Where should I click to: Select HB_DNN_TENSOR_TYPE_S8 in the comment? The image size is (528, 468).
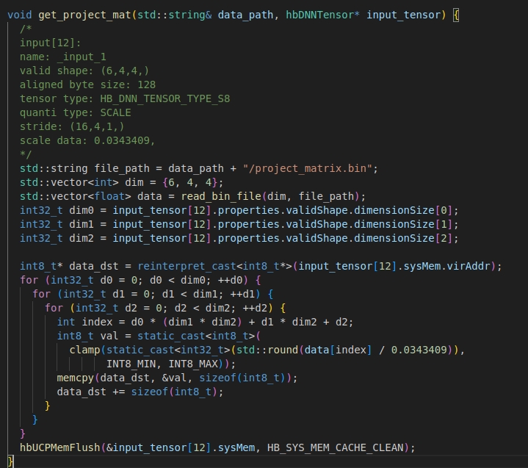coord(168,98)
